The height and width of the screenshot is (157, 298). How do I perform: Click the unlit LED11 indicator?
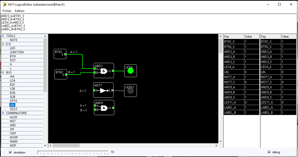coord(131,91)
